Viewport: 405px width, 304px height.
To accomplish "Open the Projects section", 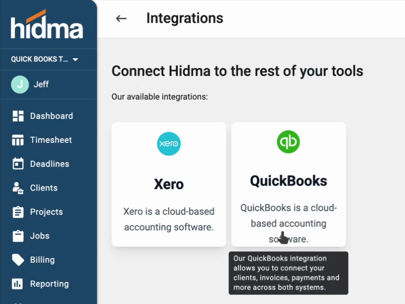I will [46, 212].
